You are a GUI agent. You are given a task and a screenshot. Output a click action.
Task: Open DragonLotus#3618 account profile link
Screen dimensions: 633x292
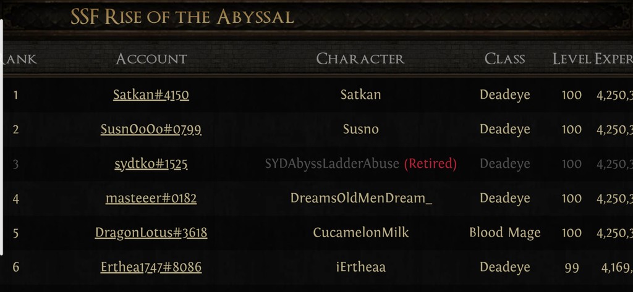(151, 233)
